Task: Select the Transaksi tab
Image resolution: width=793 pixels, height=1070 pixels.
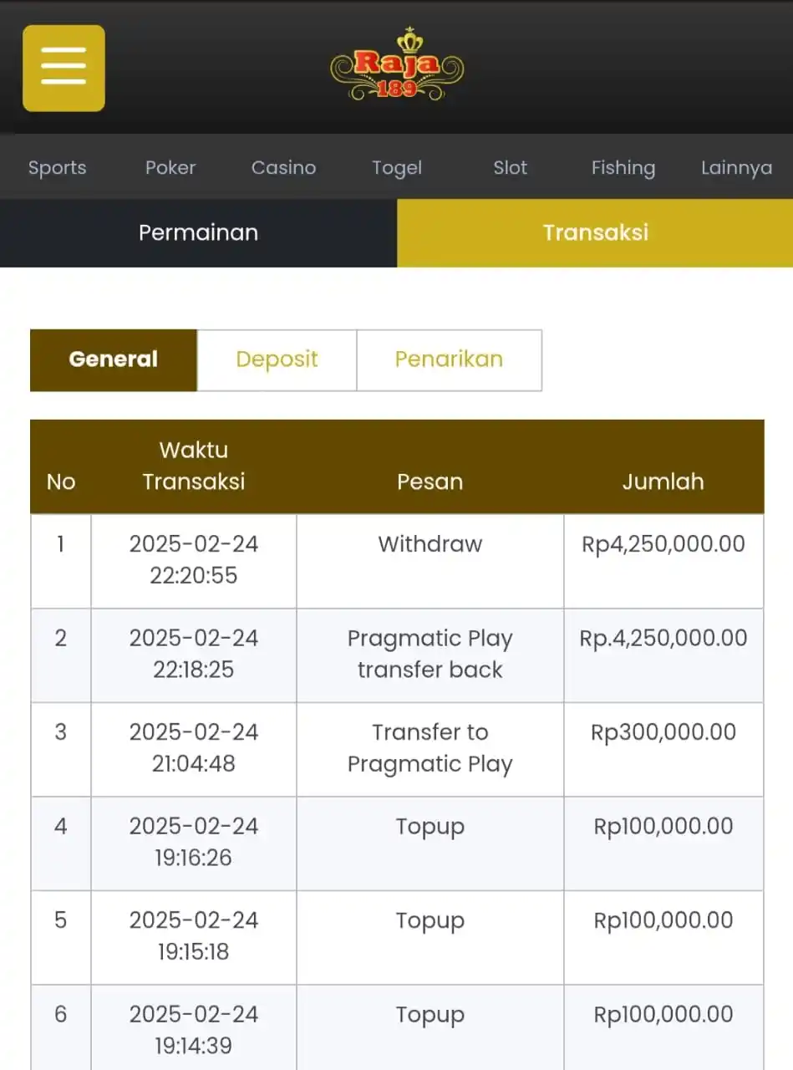Action: click(x=595, y=232)
